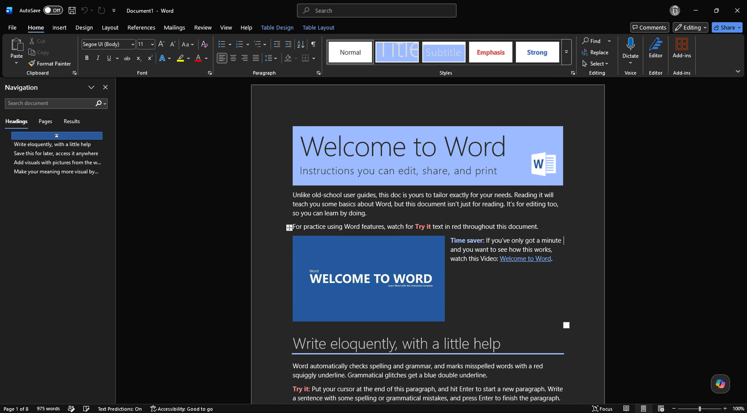Click the yellow text highlight color

[x=181, y=58]
